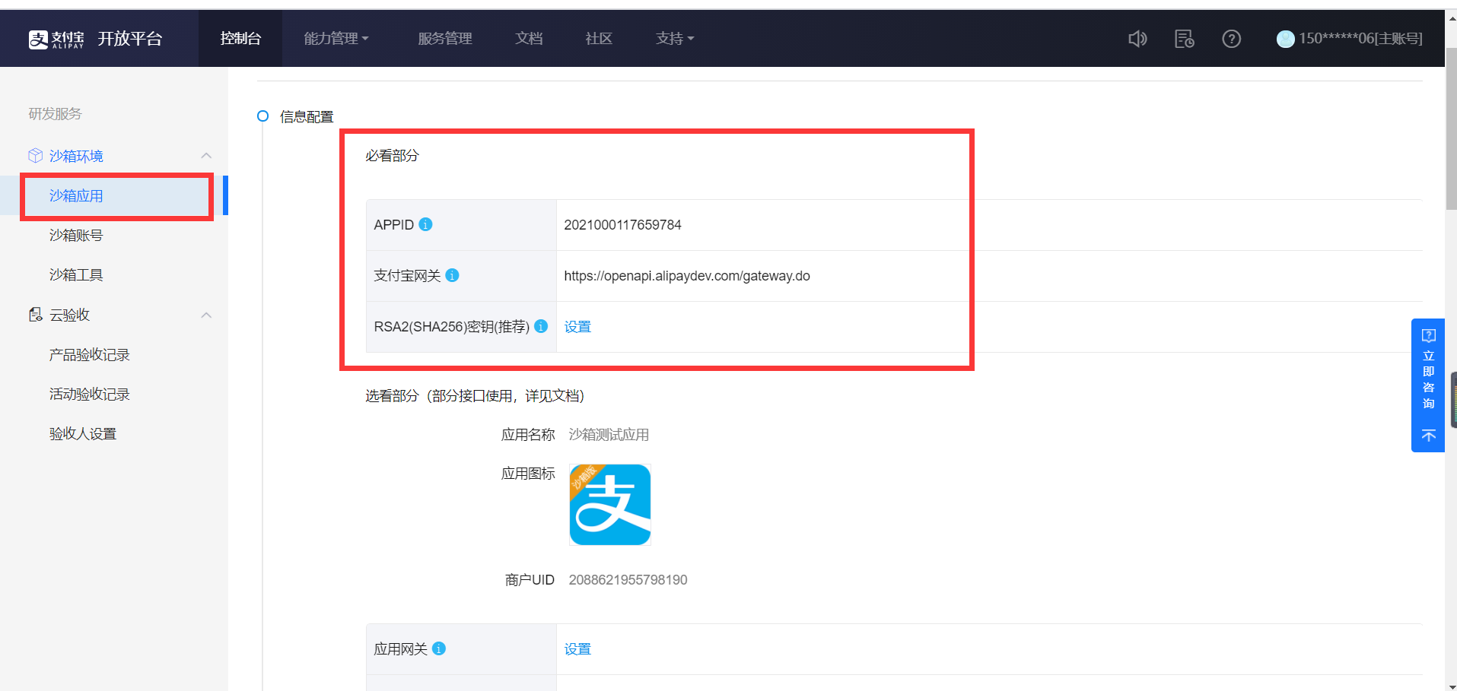
Task: Click the 应用网关 info icon
Action: coord(439,648)
